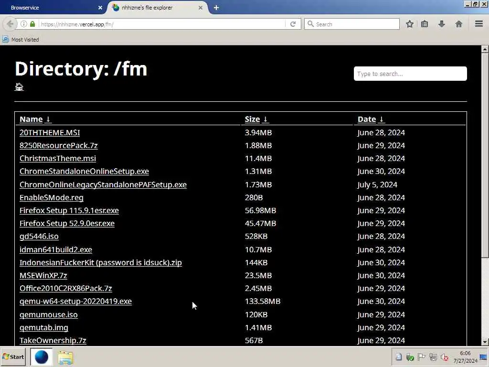Switch to the Browservice tab
Viewport: 489px width, 367px height.
pyautogui.click(x=53, y=8)
